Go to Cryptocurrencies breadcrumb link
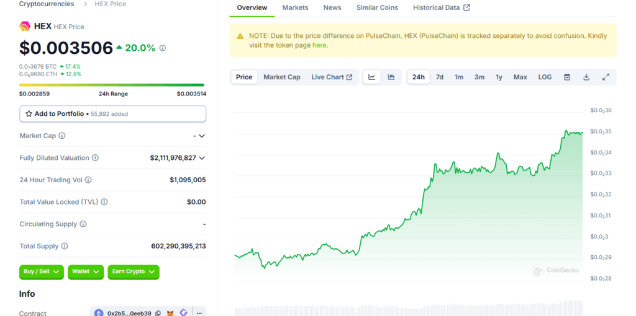The height and width of the screenshot is (316, 636). [x=47, y=4]
